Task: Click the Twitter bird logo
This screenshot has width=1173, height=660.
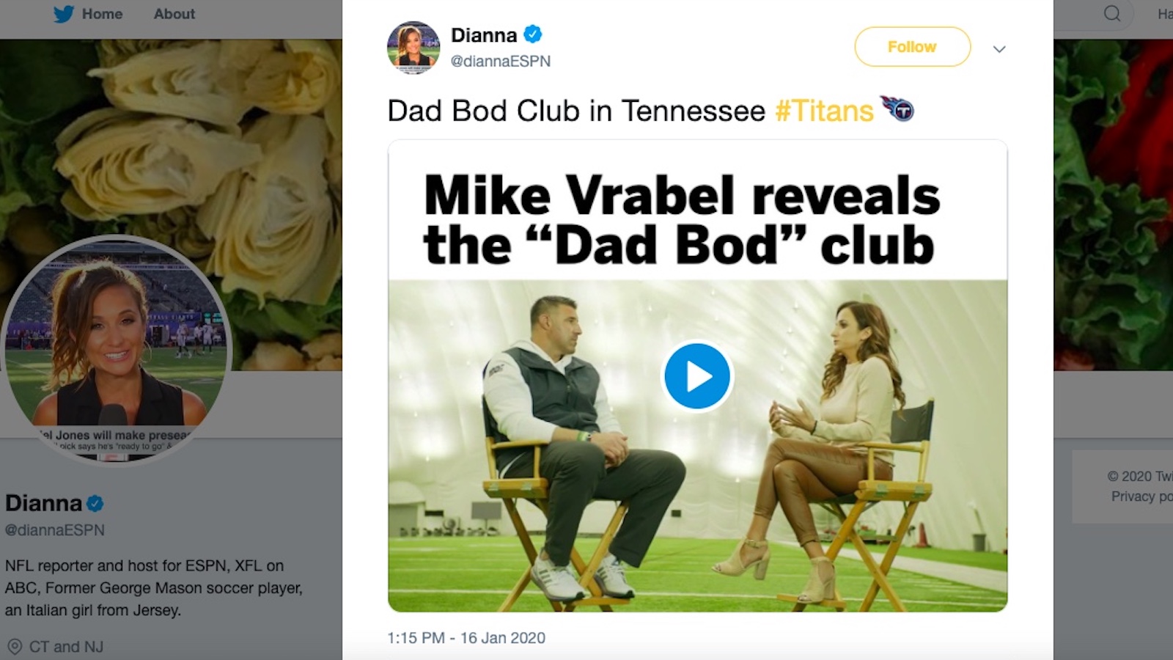Action: click(x=64, y=14)
